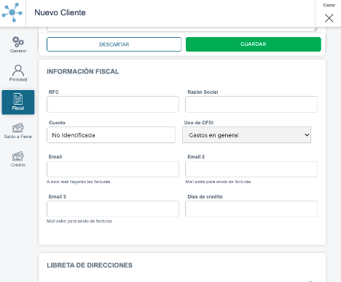Focus the Email 3 input field

click(x=113, y=209)
